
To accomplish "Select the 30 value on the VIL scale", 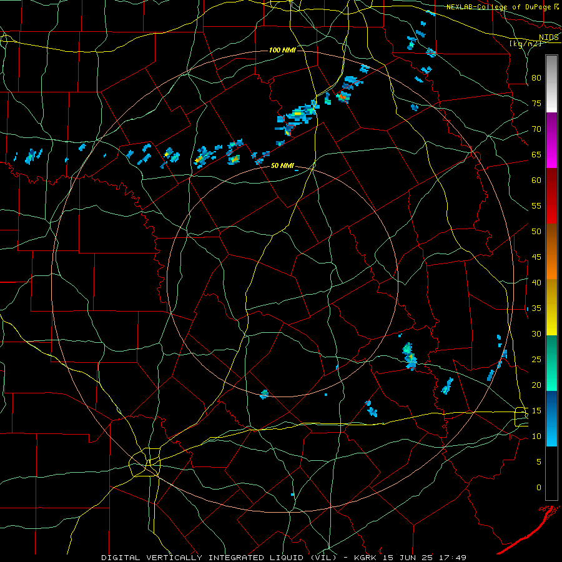I will pos(536,334).
